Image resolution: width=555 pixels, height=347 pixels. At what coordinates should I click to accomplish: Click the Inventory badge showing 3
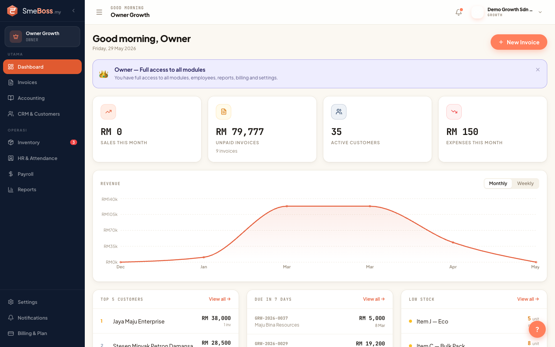tap(74, 142)
